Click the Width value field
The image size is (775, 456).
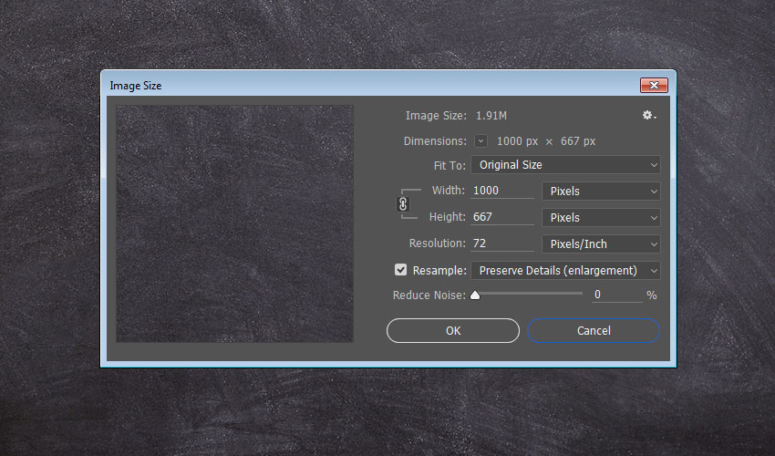click(502, 192)
